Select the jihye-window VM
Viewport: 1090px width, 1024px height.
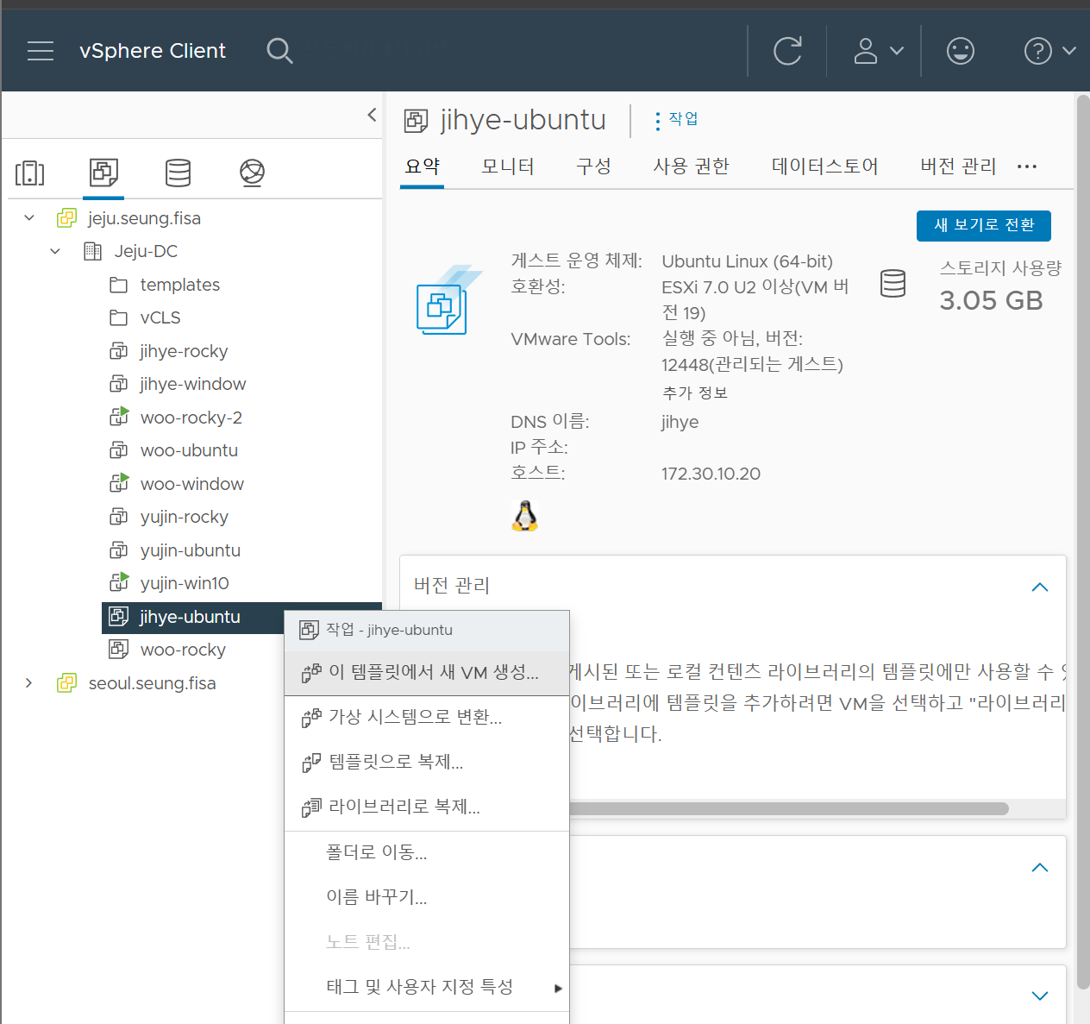(x=192, y=384)
